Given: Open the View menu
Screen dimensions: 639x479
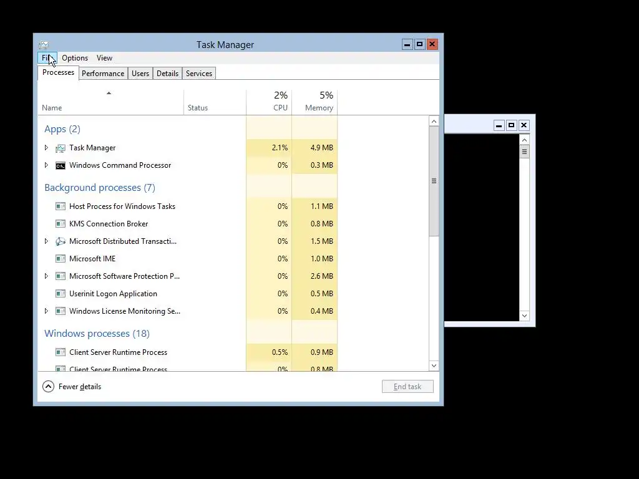Looking at the screenshot, I should [104, 58].
